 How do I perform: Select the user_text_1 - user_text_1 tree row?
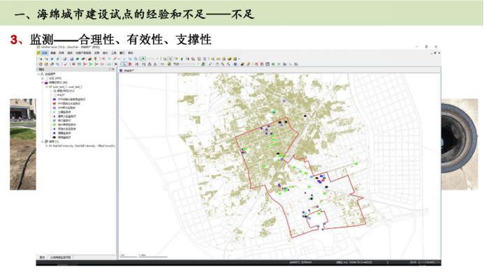tap(66, 87)
